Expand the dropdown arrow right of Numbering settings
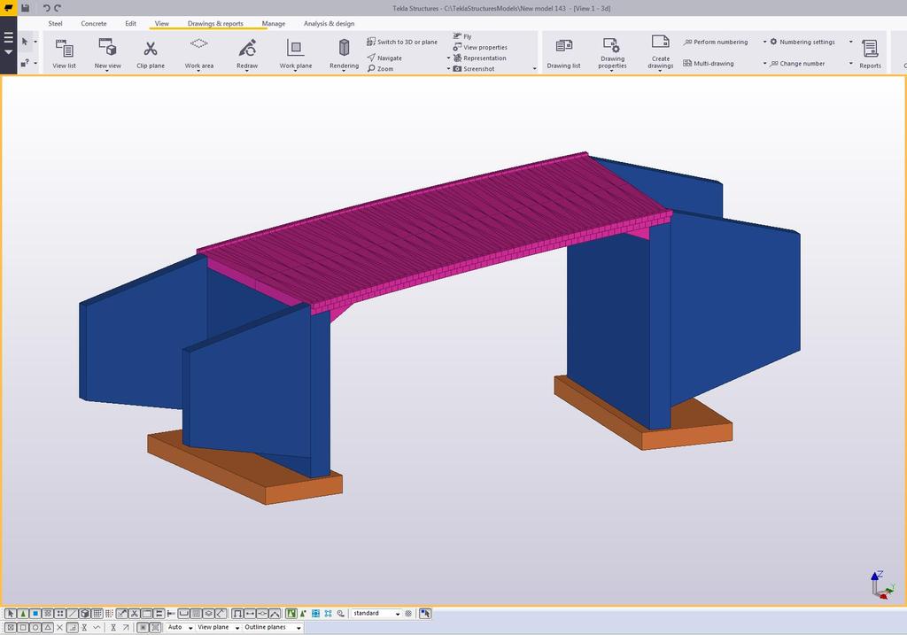Viewport: 907px width, 635px height. click(x=851, y=42)
